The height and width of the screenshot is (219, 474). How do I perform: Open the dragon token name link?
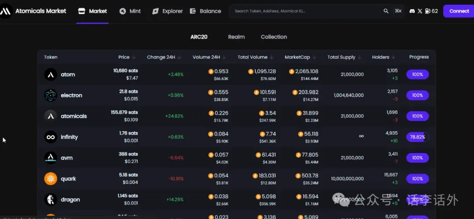[70, 199]
